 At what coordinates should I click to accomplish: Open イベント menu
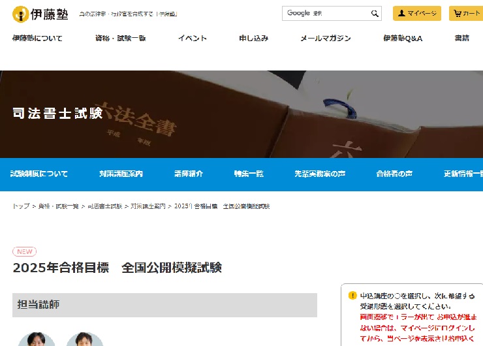click(x=193, y=39)
